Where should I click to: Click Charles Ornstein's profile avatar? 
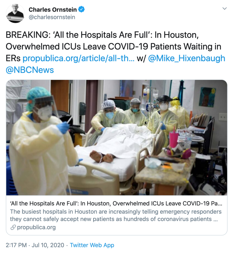pos(15,13)
